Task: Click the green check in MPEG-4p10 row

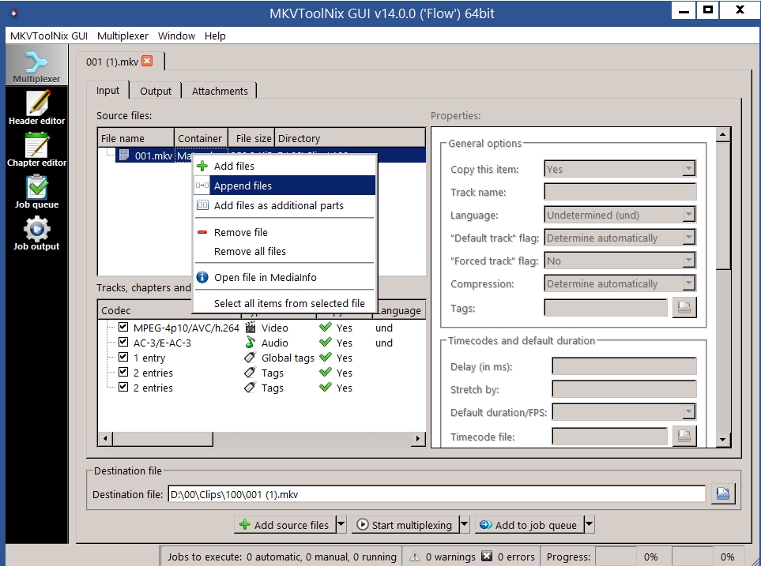Action: click(325, 328)
